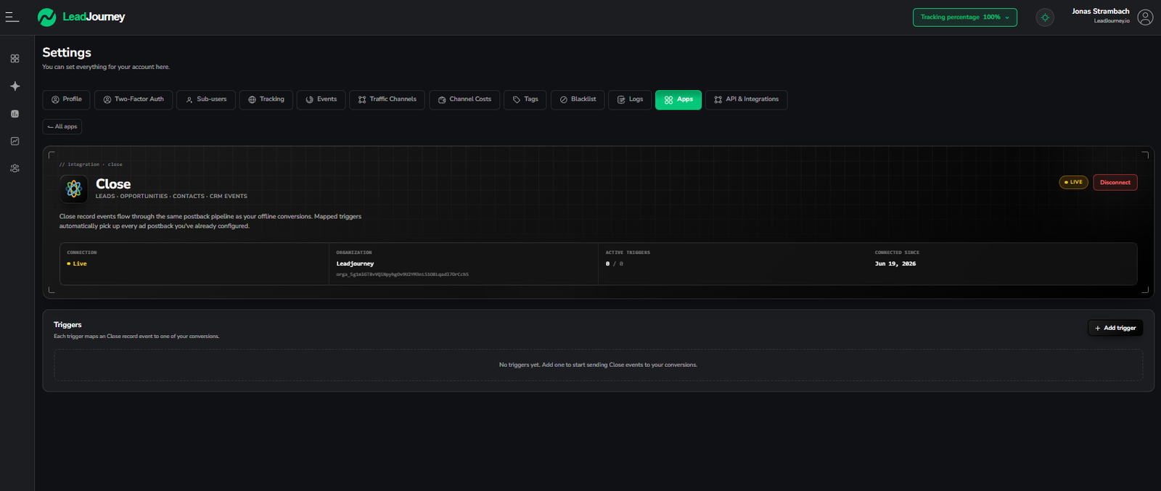1161x491 pixels.
Task: Click the Leadjourney organization name
Action: click(x=355, y=264)
